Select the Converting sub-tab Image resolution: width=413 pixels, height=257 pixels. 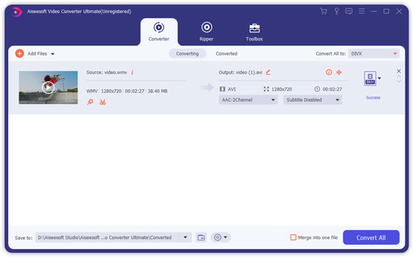(x=187, y=54)
